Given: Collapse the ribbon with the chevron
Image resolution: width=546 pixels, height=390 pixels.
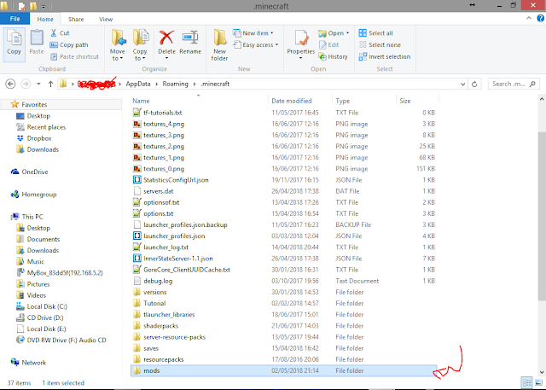Looking at the screenshot, I should point(529,19).
